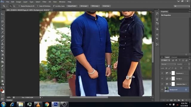Viewport: 191px width, 107px height.
Task: Select the Spot Healing Brush tool
Action: 2,36
